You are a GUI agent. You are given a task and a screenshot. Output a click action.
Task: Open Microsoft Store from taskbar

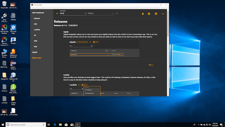coord(66,125)
